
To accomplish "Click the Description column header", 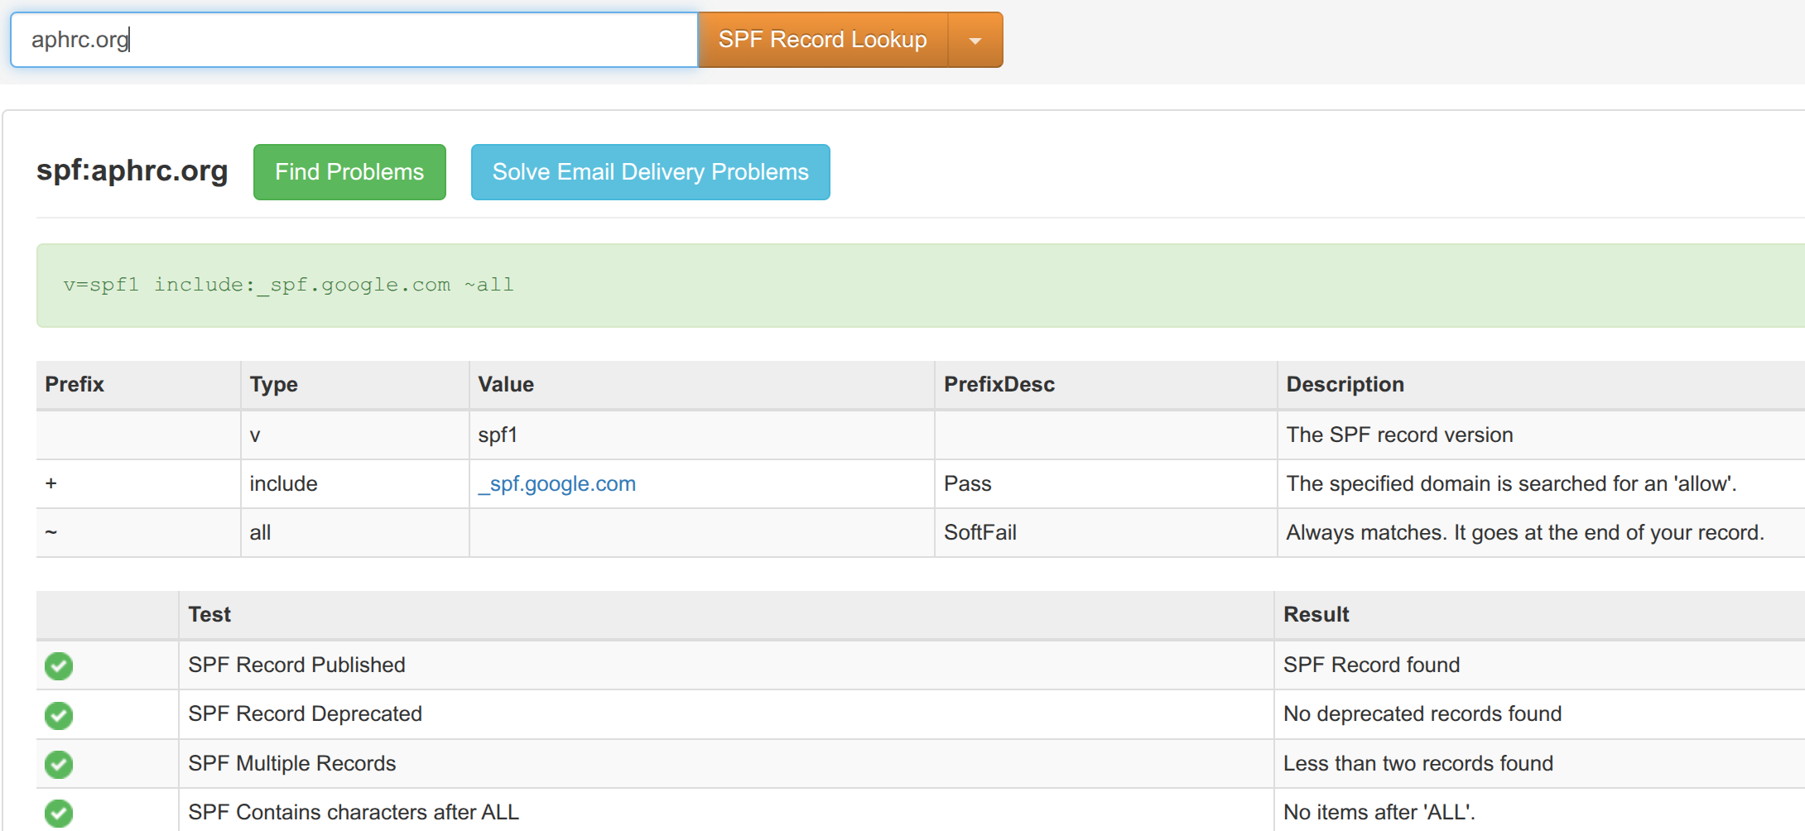I will pos(1345,385).
